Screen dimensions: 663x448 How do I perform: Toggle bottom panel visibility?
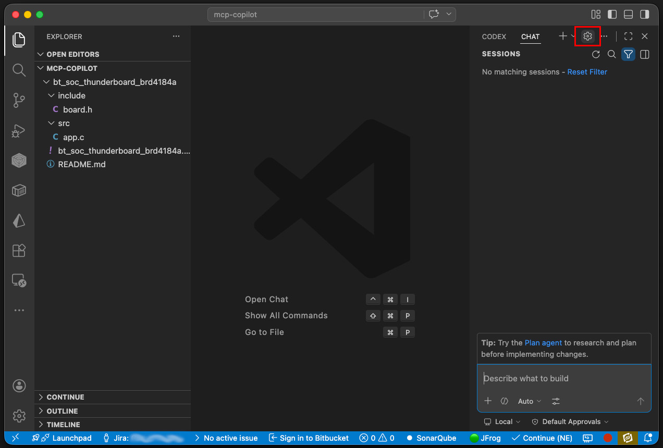click(x=629, y=15)
